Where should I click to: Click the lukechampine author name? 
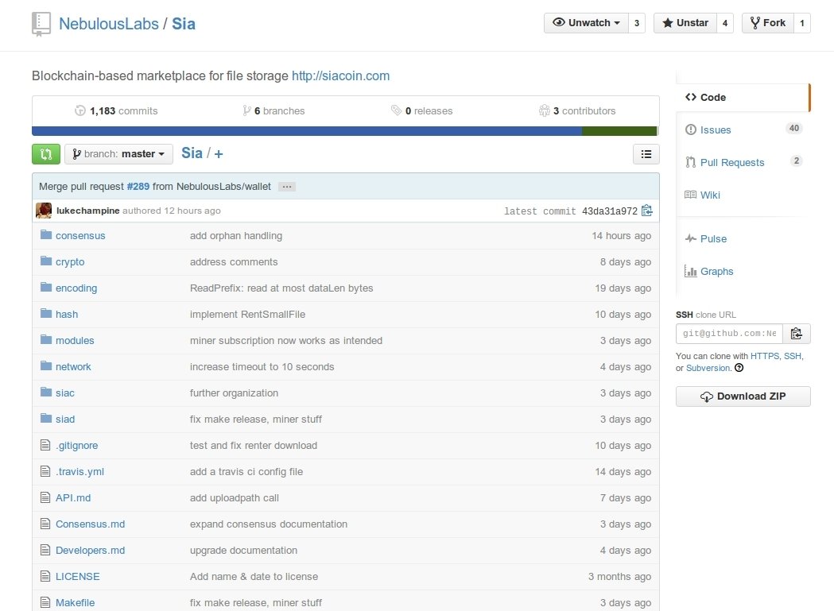(x=87, y=211)
